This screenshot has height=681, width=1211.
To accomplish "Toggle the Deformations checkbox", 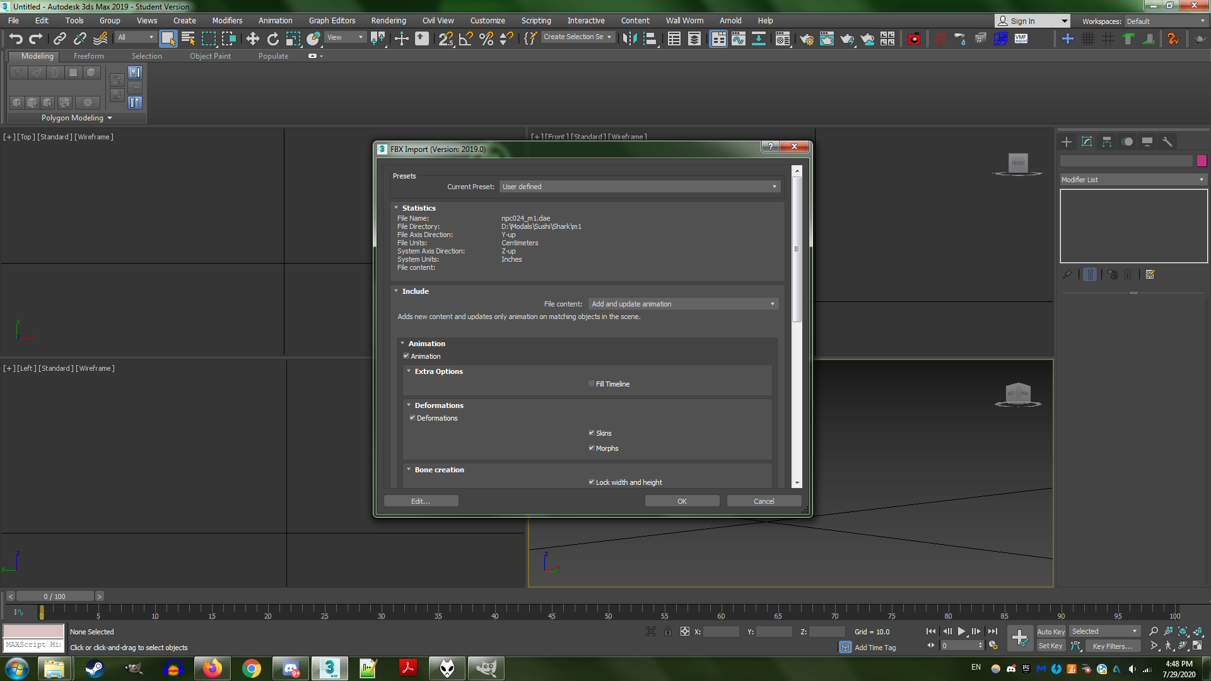I will [x=412, y=418].
